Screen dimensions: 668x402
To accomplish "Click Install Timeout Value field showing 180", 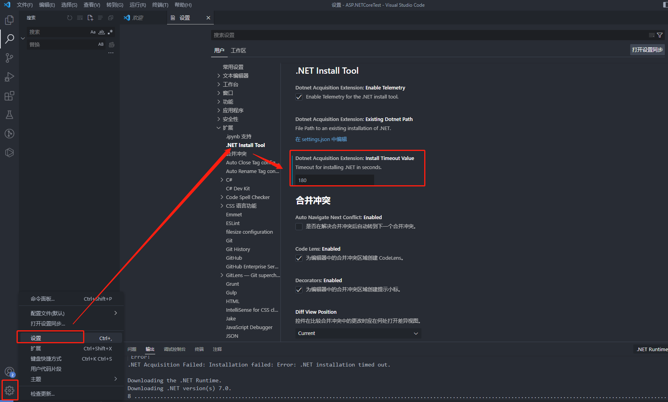I will [x=334, y=180].
